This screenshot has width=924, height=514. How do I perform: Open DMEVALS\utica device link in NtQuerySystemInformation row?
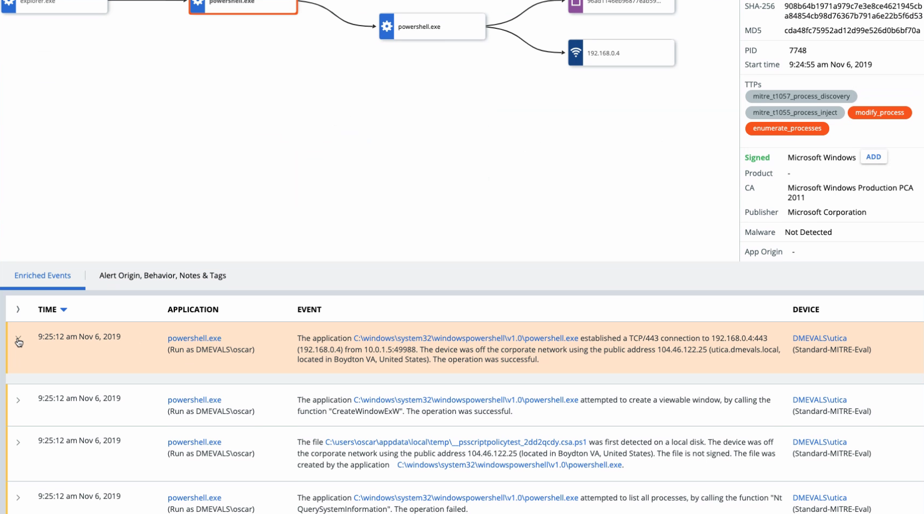tap(819, 498)
